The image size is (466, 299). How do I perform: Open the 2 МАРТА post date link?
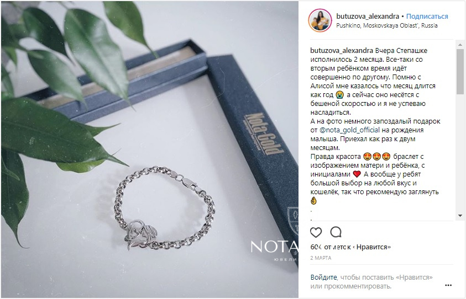point(321,258)
